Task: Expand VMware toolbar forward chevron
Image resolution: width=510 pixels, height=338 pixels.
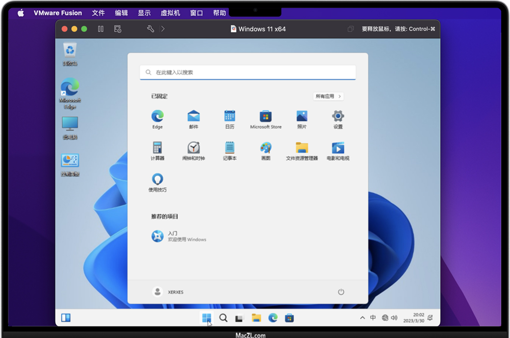Action: coord(163,29)
